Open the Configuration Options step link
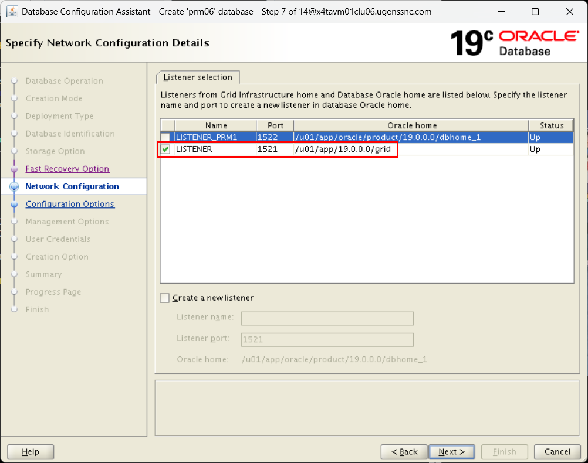Viewport: 588px width, 463px height. pos(70,204)
